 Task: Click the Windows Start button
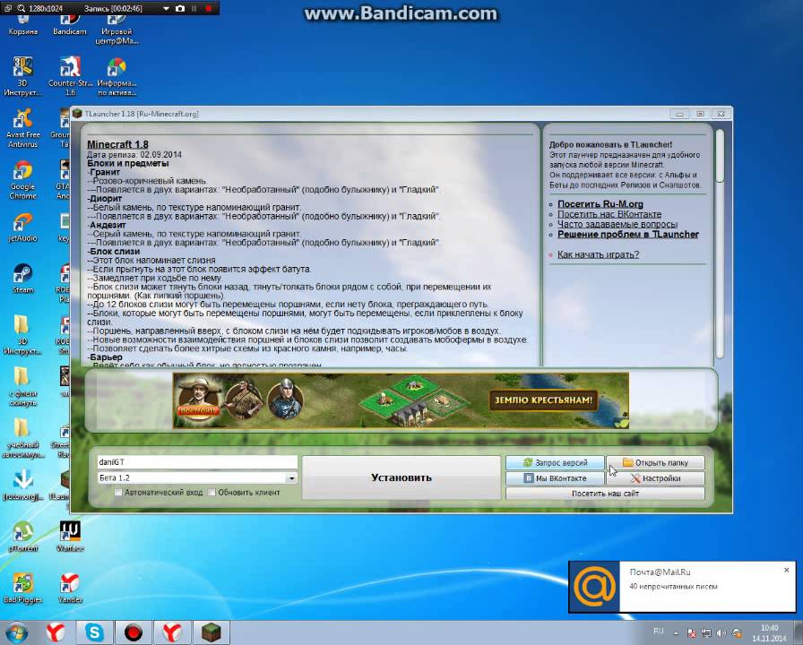click(x=16, y=632)
